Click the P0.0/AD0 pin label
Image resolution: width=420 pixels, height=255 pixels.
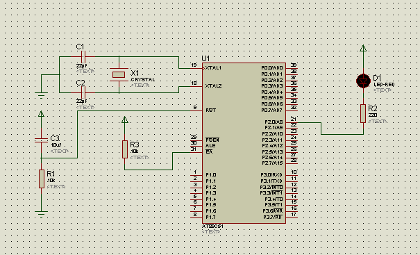click(272, 68)
